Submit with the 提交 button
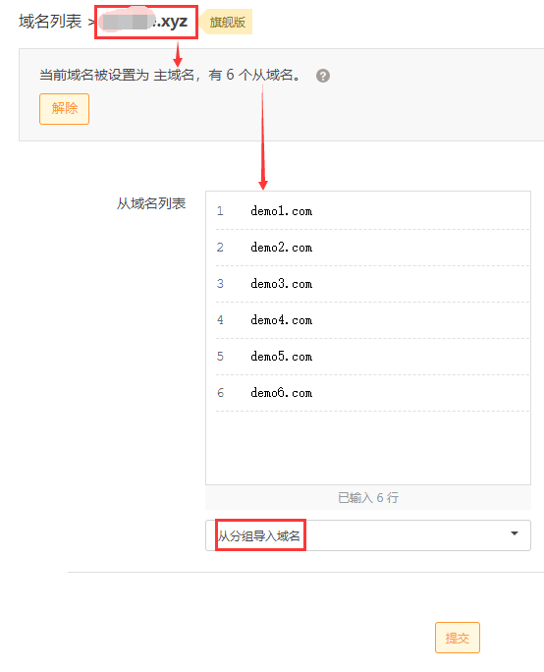Viewport: 544px width, 672px height. 457,638
